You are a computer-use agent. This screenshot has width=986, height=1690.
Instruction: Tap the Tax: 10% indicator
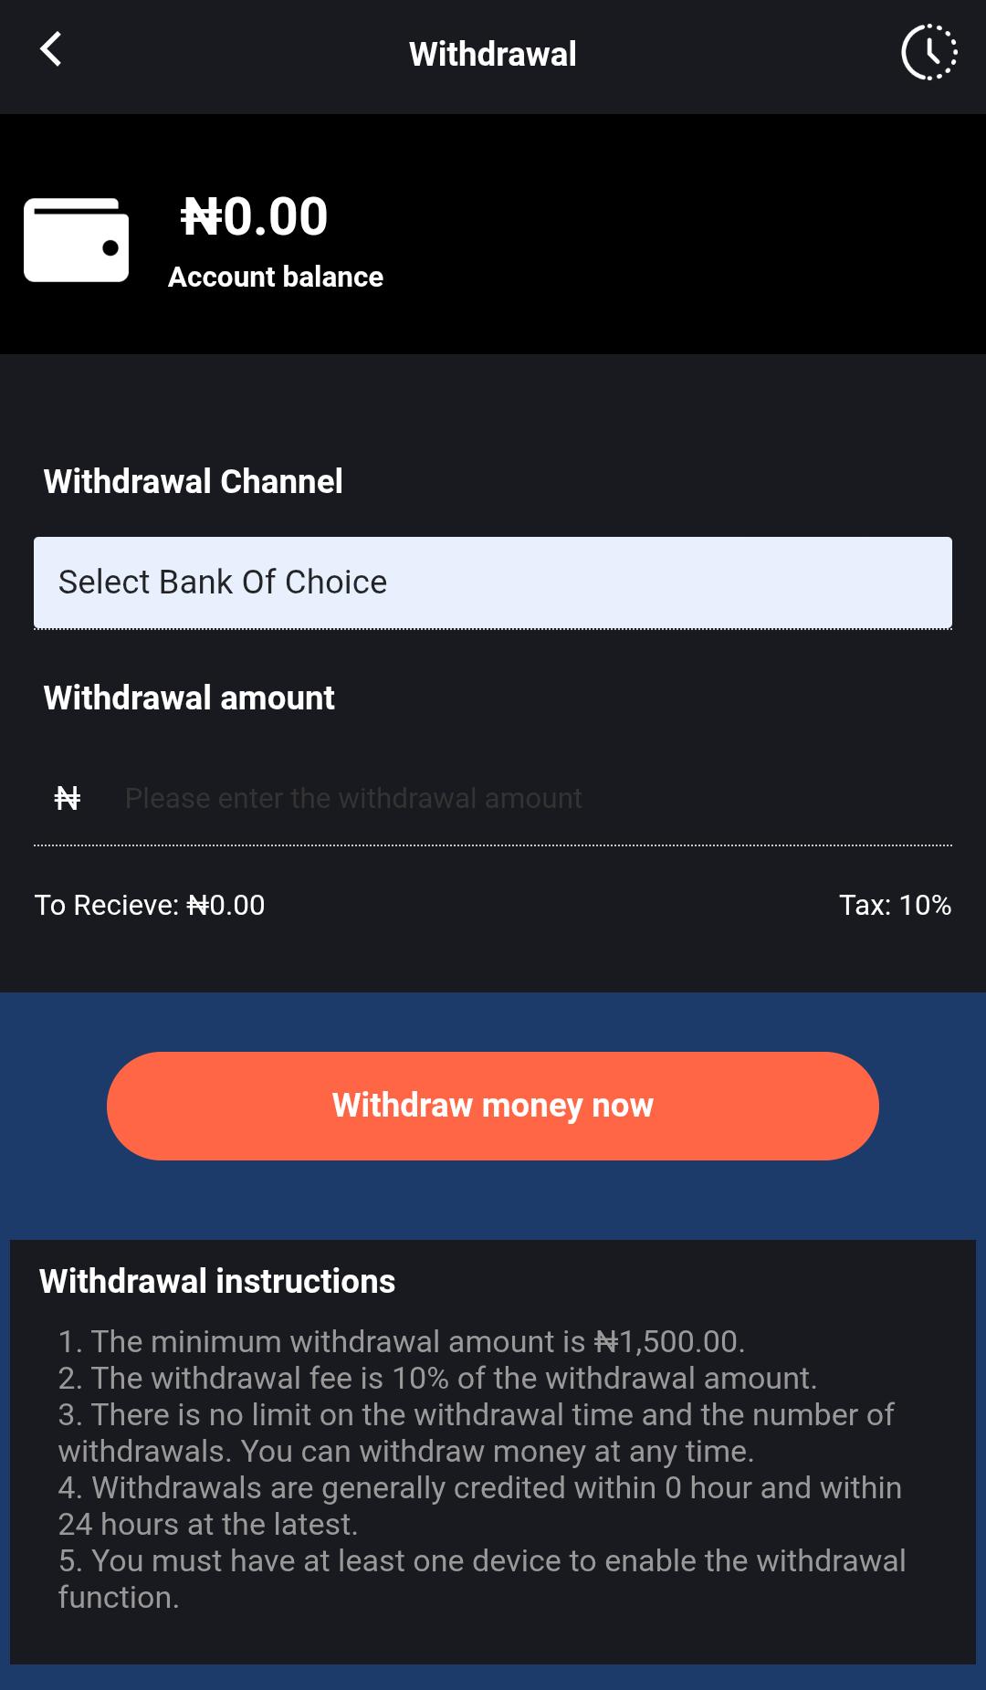pos(896,905)
